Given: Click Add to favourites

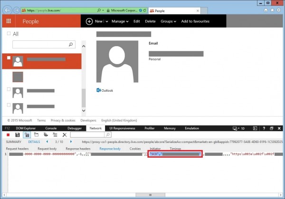Looking at the screenshot, I should click(x=195, y=21).
